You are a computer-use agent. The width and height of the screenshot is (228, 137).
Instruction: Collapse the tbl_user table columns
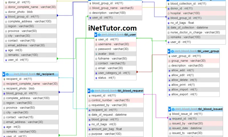[x=96, y=35]
